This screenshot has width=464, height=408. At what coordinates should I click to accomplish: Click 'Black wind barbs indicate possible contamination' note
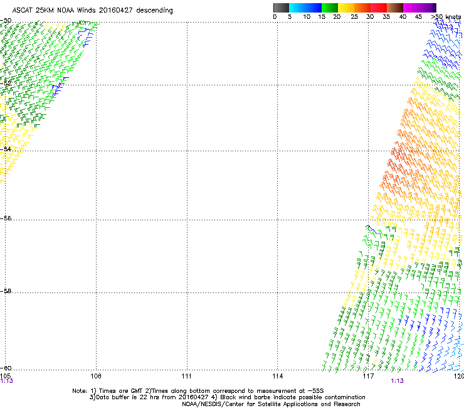(x=293, y=397)
